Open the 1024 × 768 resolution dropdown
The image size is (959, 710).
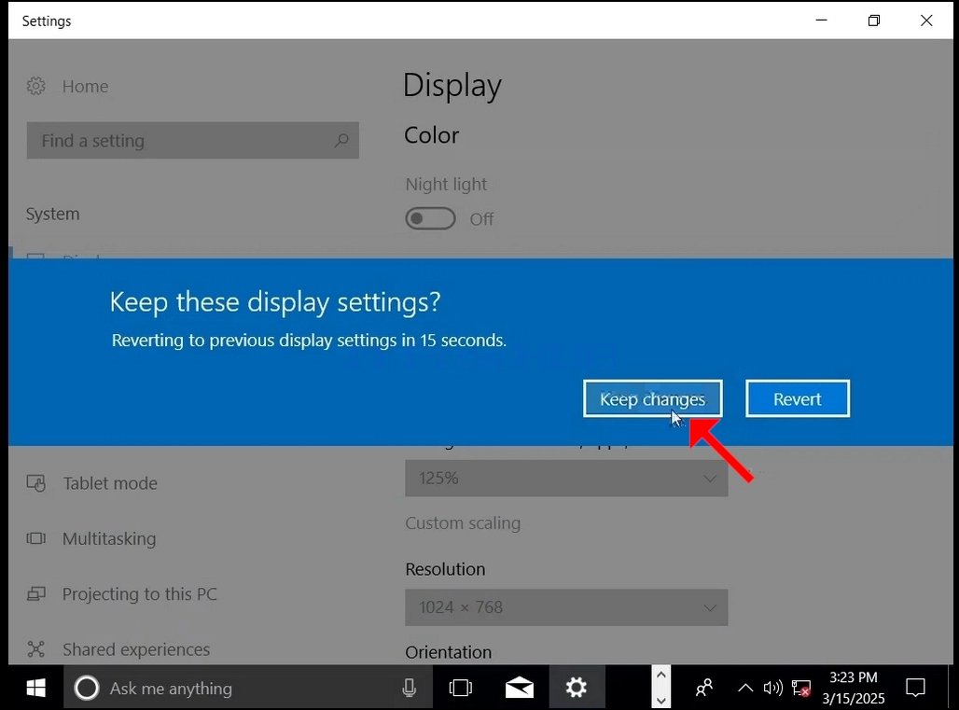pos(566,607)
